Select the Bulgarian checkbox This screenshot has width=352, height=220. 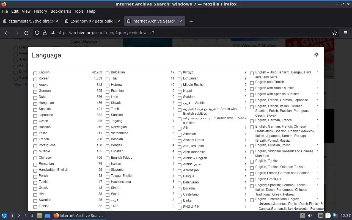click(108, 73)
